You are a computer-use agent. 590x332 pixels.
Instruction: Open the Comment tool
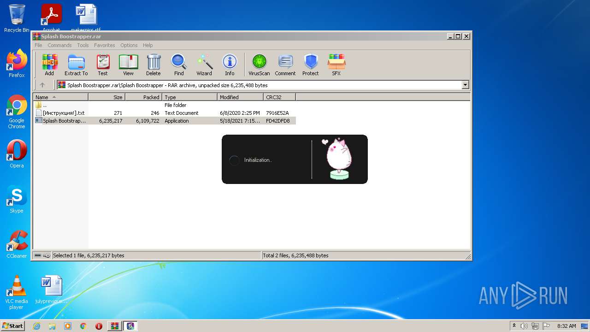coord(285,65)
